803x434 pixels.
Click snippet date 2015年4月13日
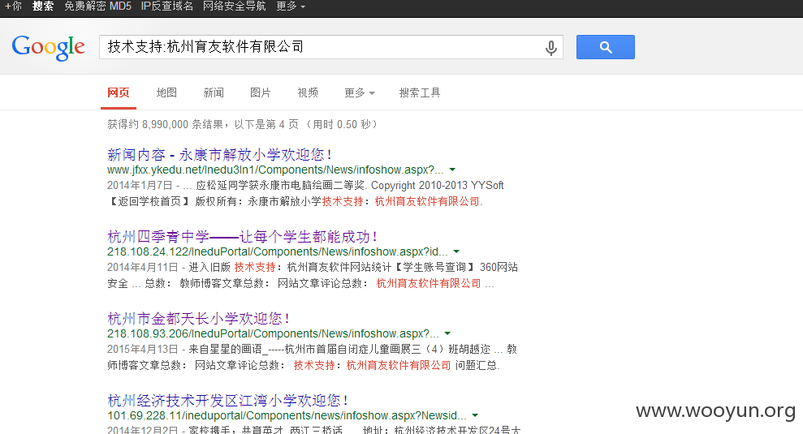tap(142, 349)
